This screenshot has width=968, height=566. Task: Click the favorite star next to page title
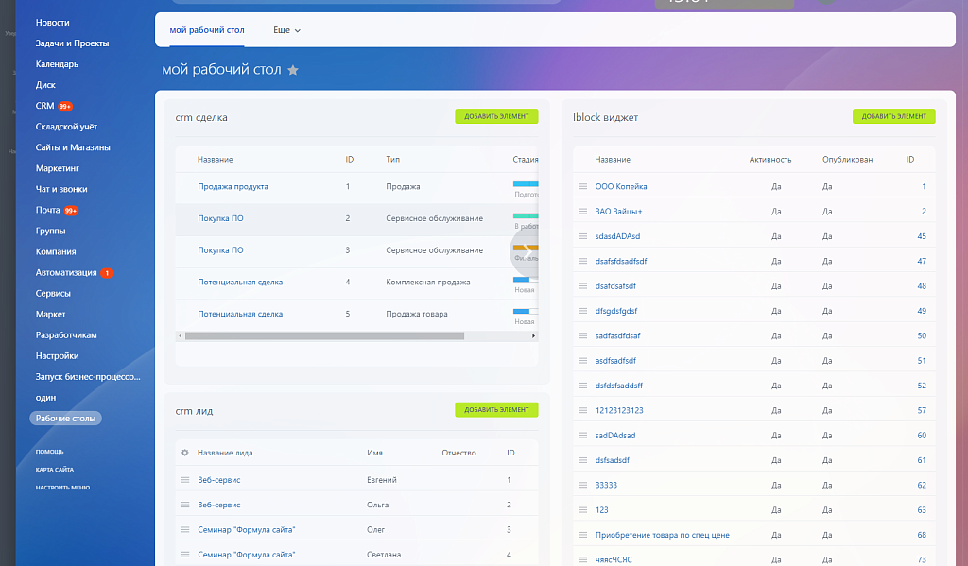tap(293, 70)
